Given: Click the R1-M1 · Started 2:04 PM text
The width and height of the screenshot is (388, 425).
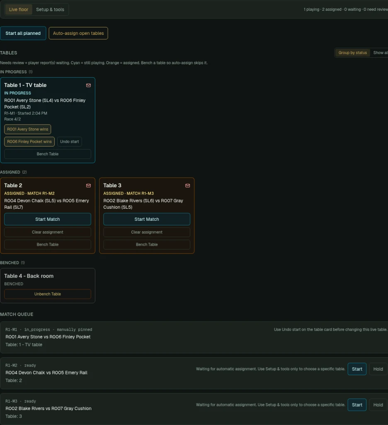Looking at the screenshot, I should point(26,113).
